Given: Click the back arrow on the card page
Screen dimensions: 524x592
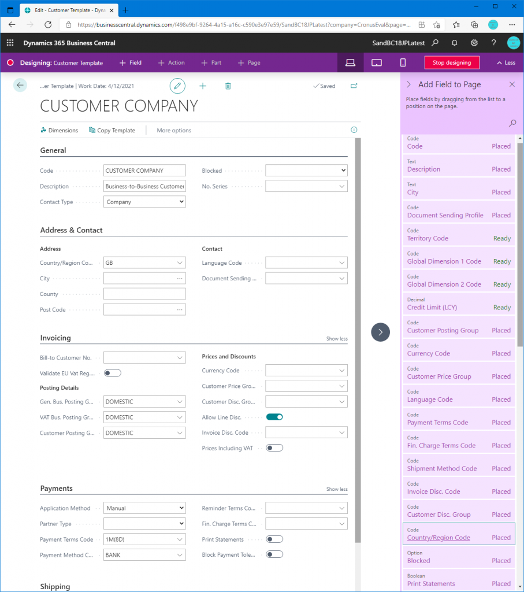Looking at the screenshot, I should pyautogui.click(x=20, y=86).
